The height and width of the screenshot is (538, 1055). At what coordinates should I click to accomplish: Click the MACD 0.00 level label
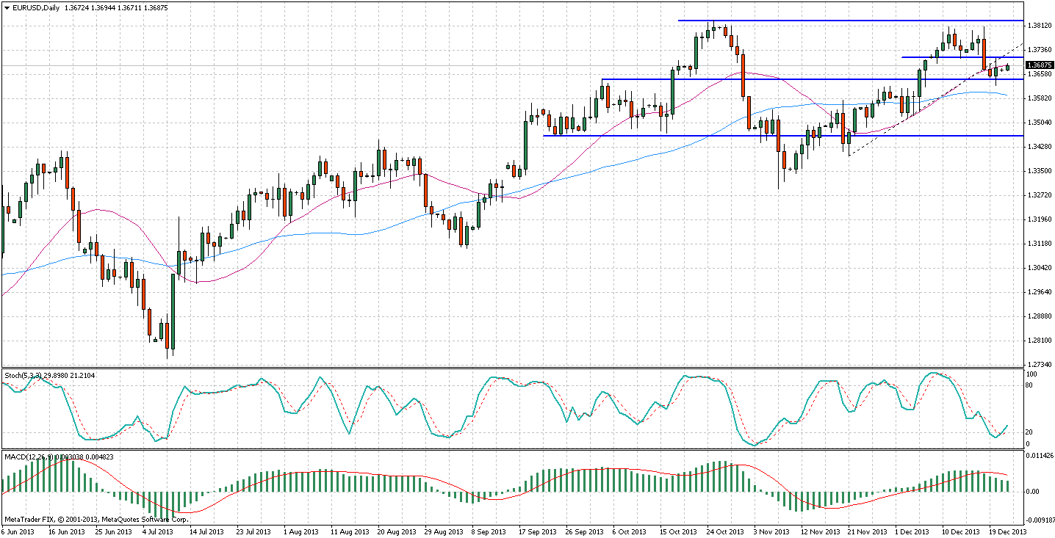coord(1034,492)
